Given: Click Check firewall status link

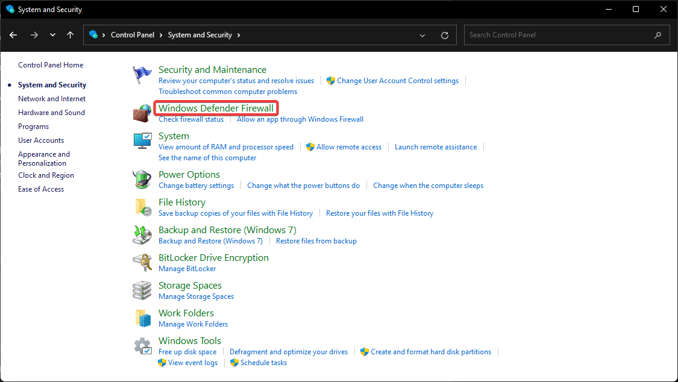Looking at the screenshot, I should point(191,119).
